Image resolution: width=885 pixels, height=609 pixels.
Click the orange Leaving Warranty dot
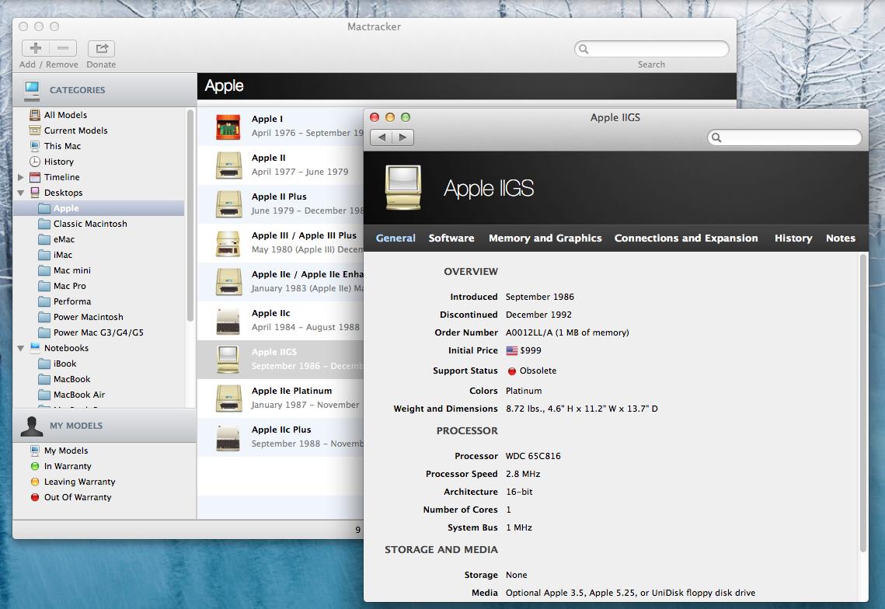click(x=34, y=482)
